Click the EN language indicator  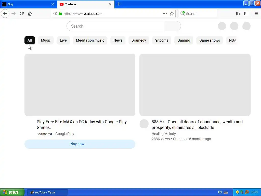[220, 192]
